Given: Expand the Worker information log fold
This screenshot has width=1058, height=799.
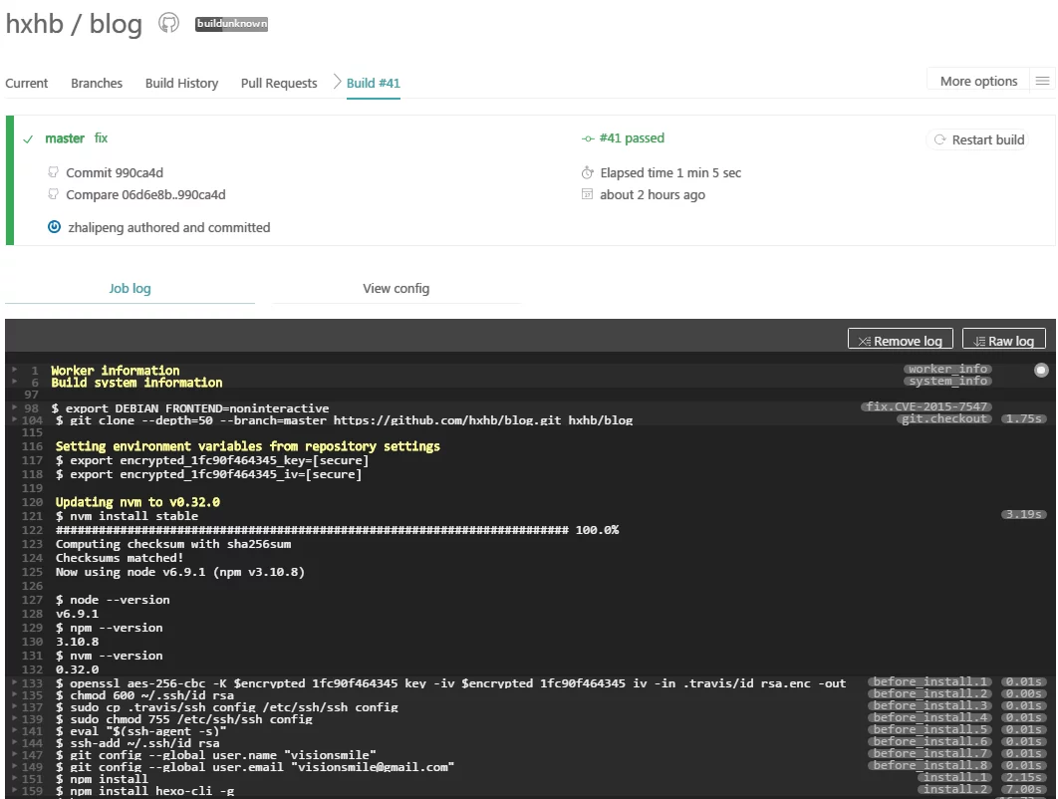Looking at the screenshot, I should tap(14, 371).
